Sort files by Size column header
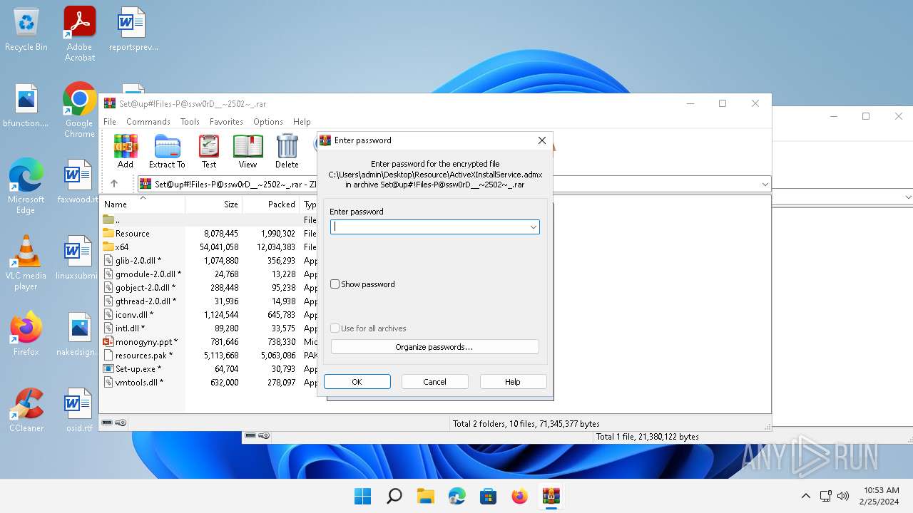 pos(214,204)
